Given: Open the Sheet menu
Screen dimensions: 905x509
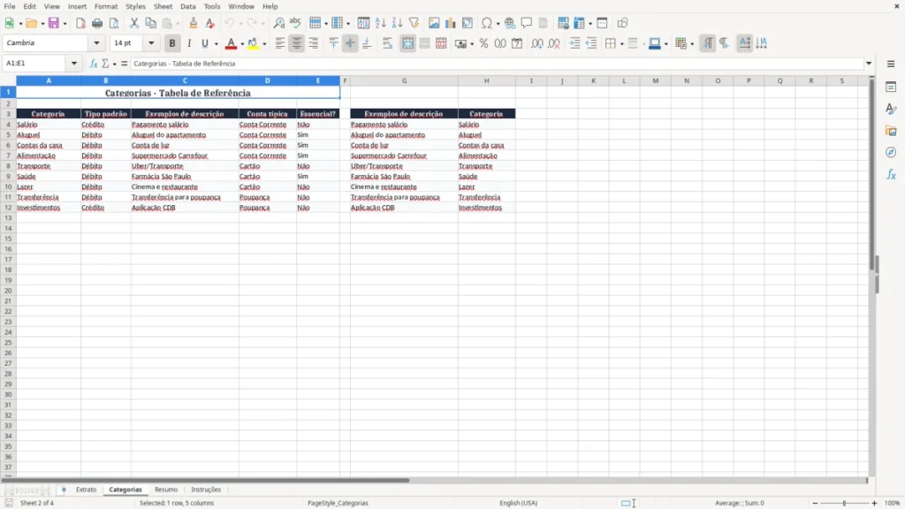Looking at the screenshot, I should (x=163, y=6).
